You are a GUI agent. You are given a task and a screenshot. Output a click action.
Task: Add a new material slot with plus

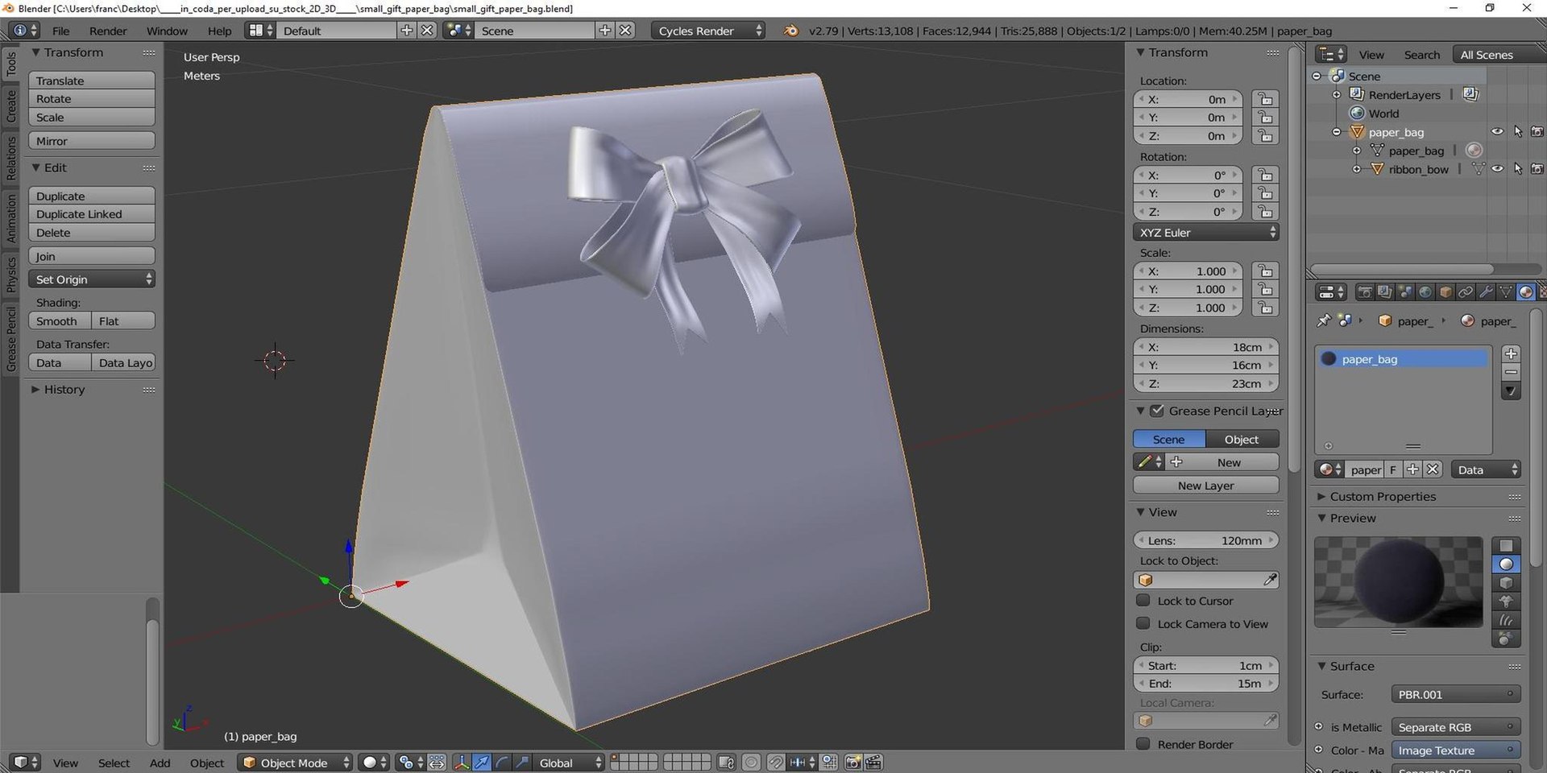(x=1512, y=353)
